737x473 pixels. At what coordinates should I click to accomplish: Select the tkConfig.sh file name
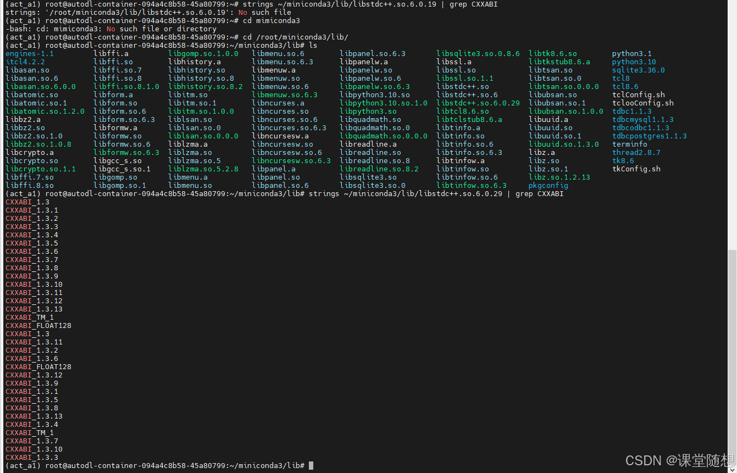636,169
